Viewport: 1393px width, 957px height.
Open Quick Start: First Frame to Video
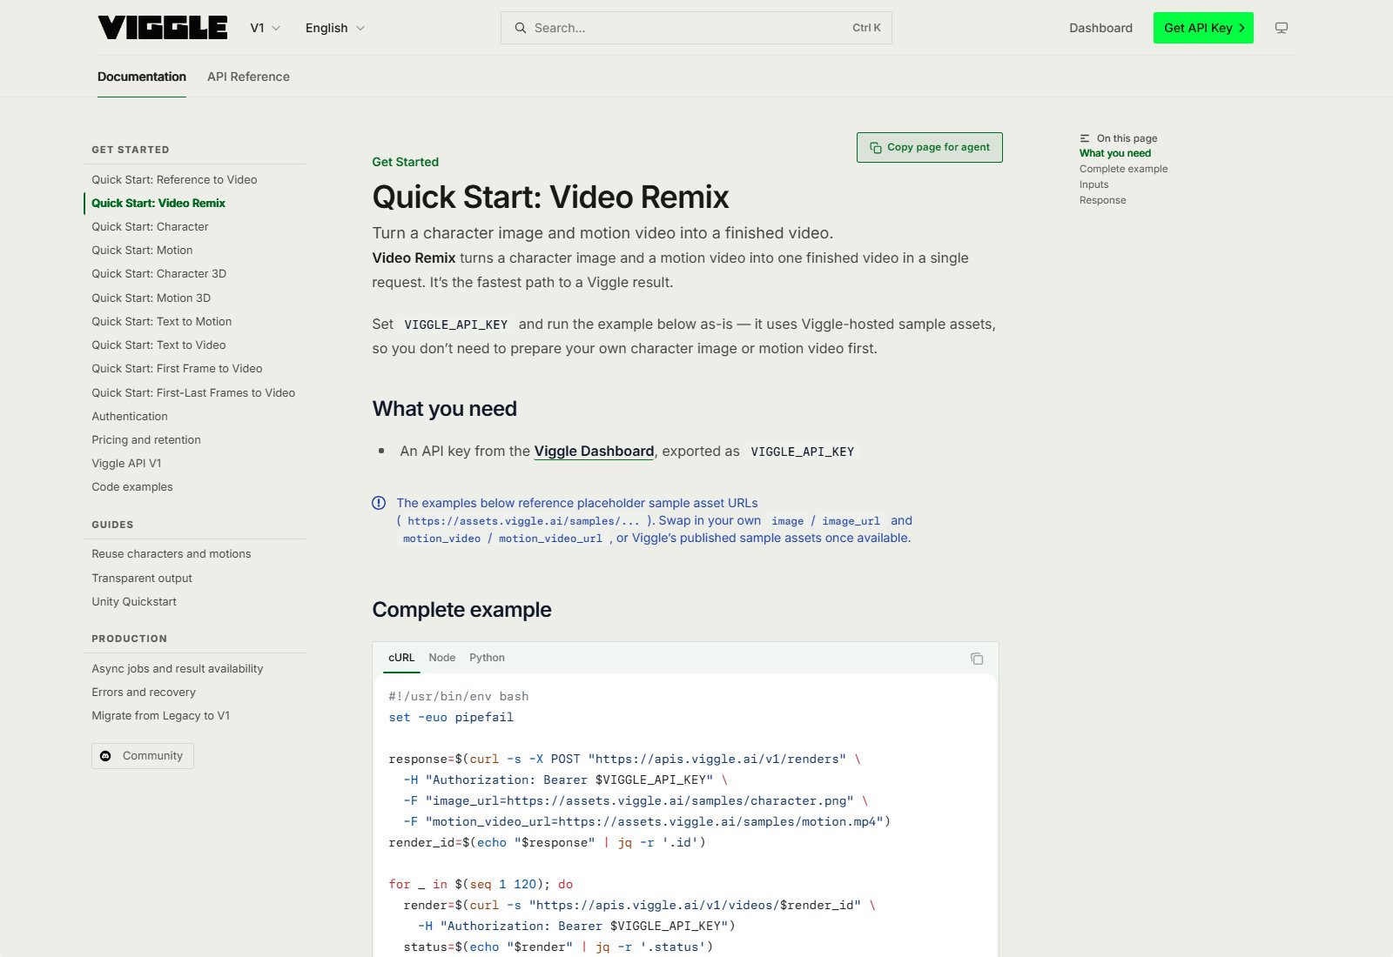[177, 368]
